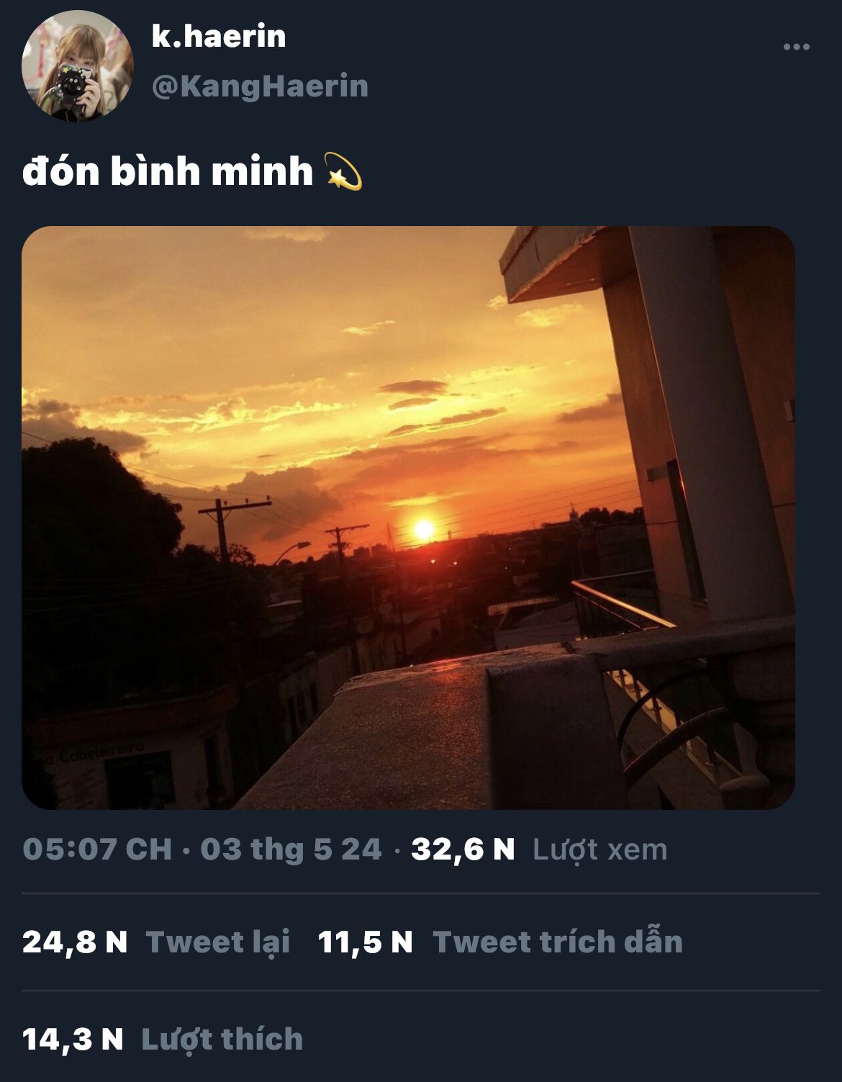
Task: Open the Lượt thích list
Action: tap(222, 1039)
